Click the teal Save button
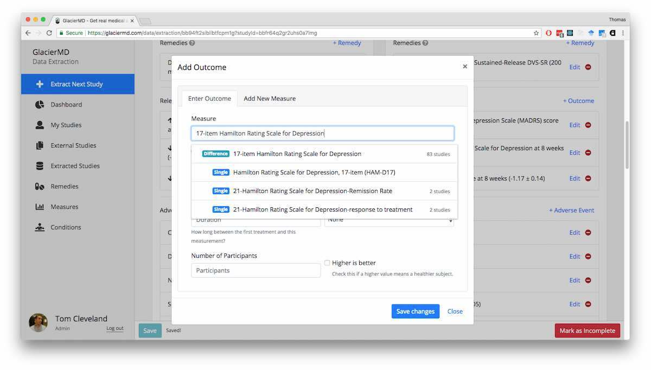 point(150,330)
